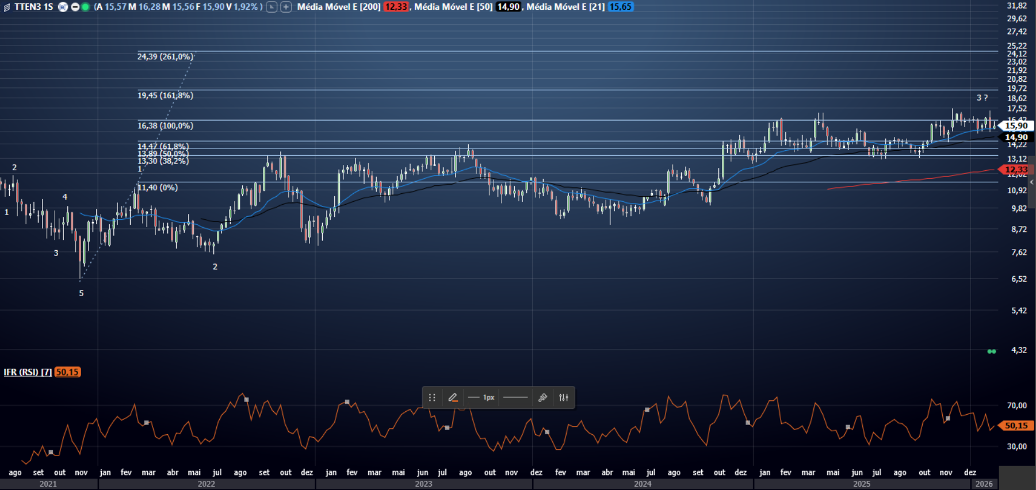
Task: Open the IFR (RSI) [7] indicator label
Action: coord(28,372)
